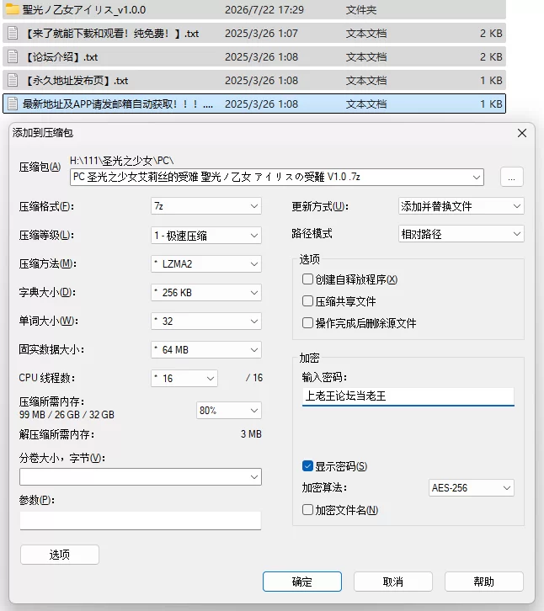Click the '/ 16' thread count text
Viewport: 544px width, 611px height.
pyautogui.click(x=254, y=378)
